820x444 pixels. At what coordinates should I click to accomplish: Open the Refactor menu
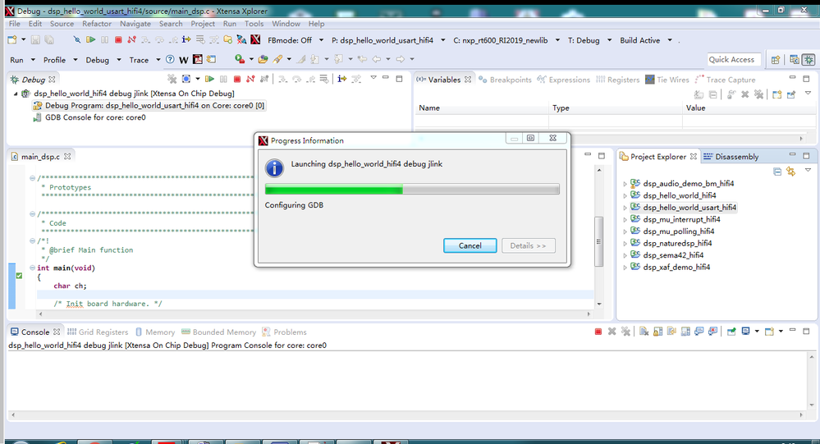[x=97, y=24]
